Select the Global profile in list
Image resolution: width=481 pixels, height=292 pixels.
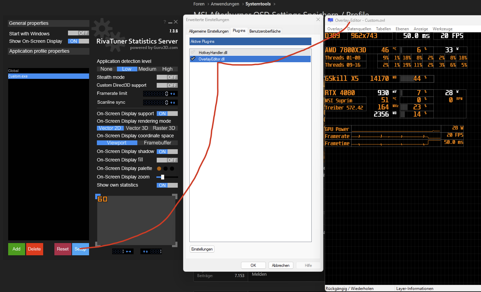pos(49,71)
